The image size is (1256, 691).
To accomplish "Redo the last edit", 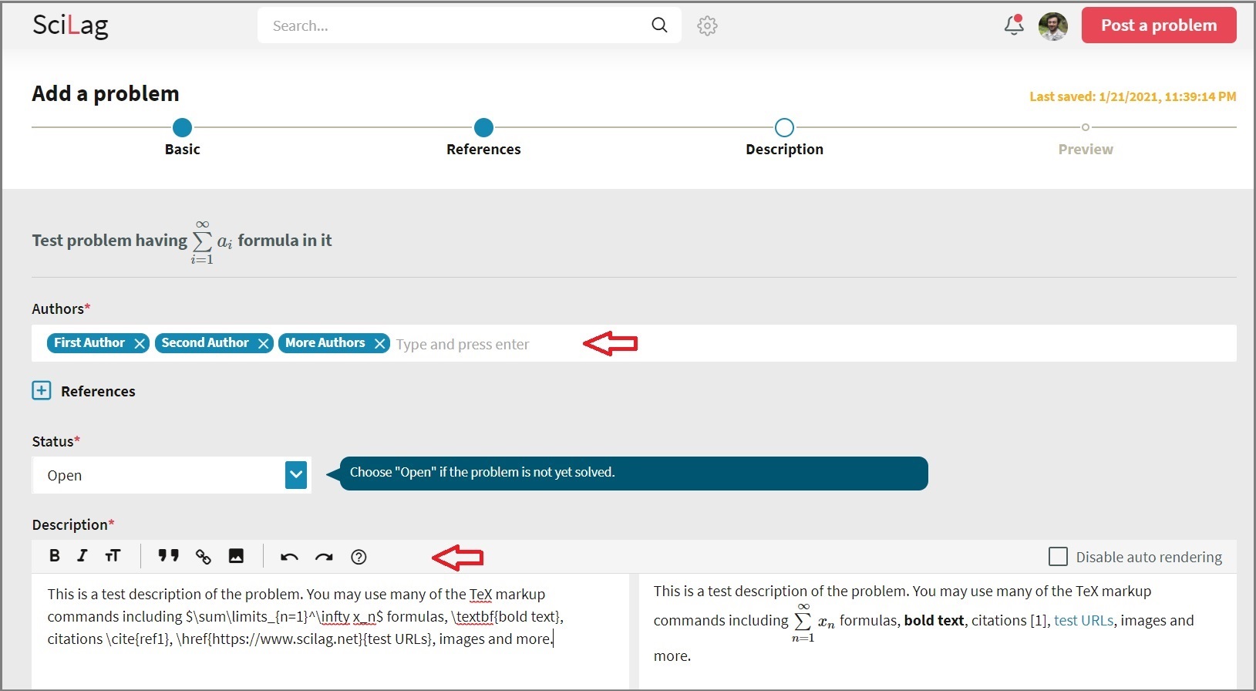I will click(x=324, y=557).
